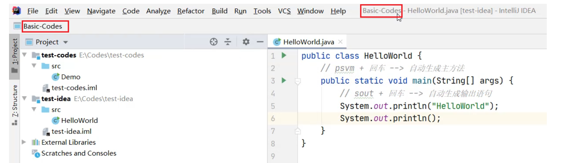The height and width of the screenshot is (163, 587).
Task: Open the Build menu
Action: (x=219, y=11)
